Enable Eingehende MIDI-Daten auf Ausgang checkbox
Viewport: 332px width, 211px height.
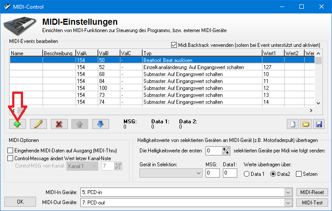point(10,150)
